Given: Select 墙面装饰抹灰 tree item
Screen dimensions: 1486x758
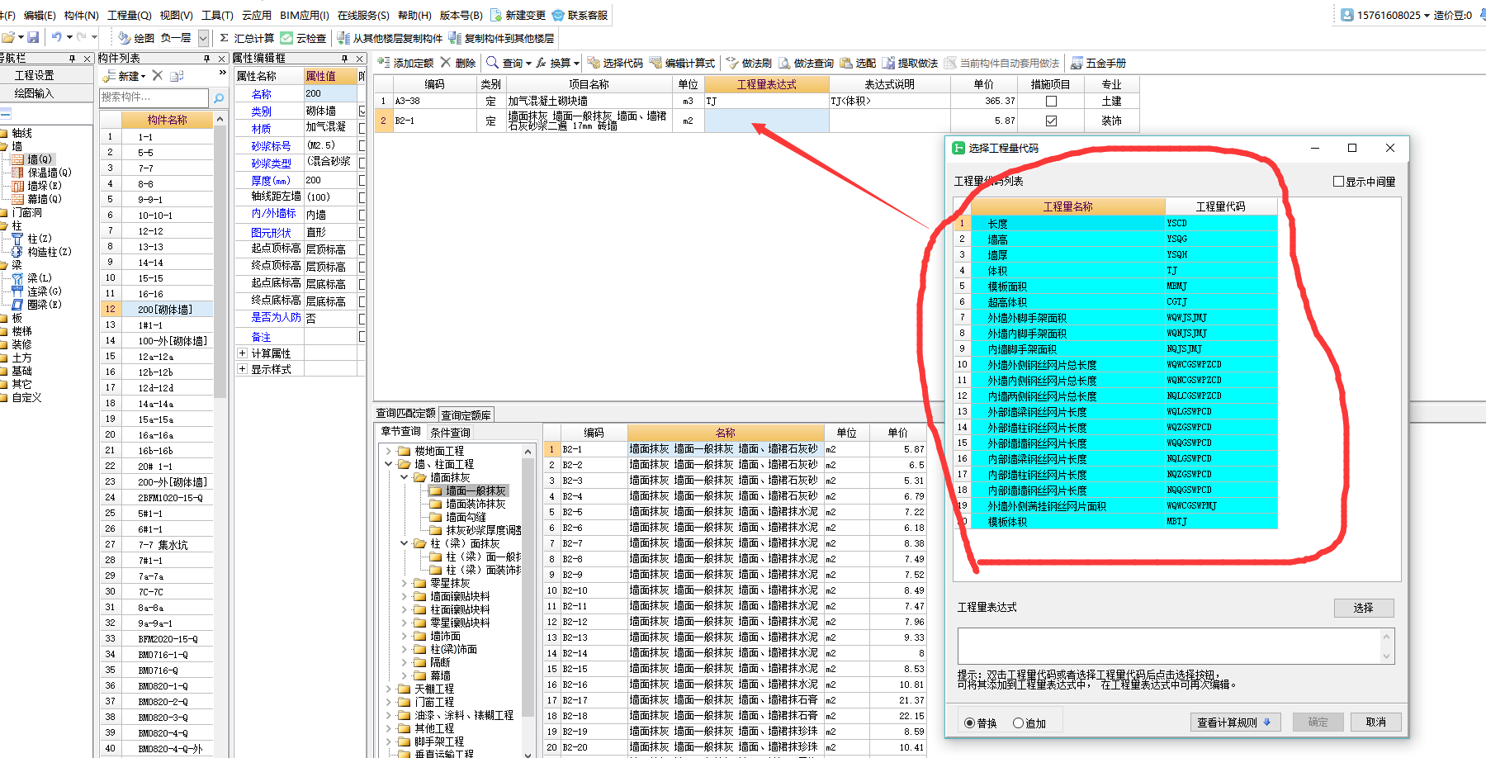Looking at the screenshot, I should (x=476, y=504).
